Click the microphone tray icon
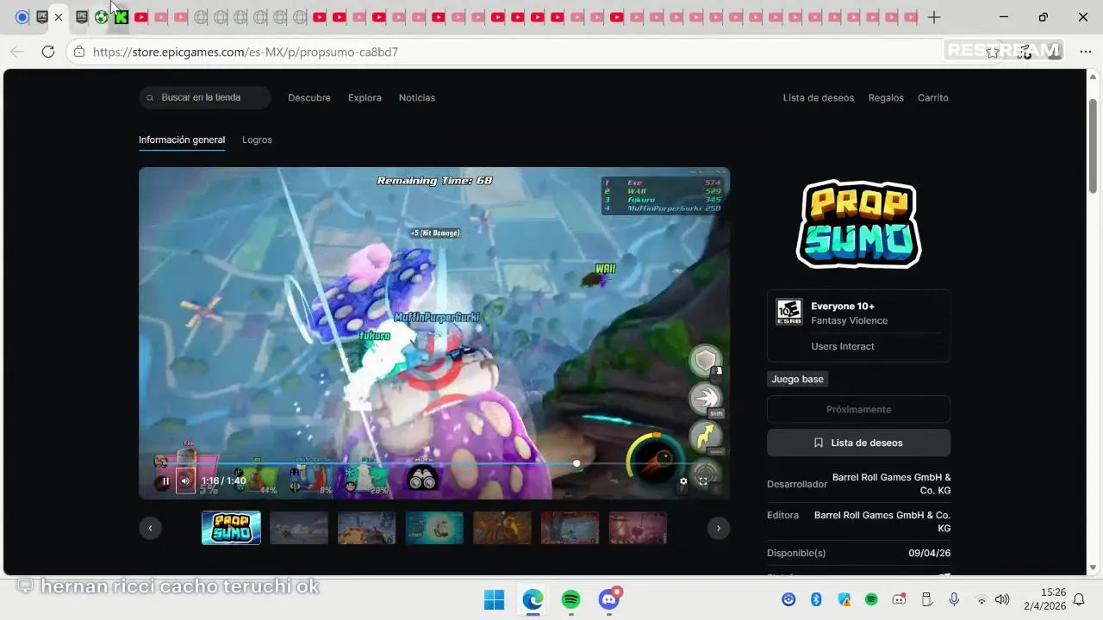Viewport: 1103px width, 620px height. (954, 599)
